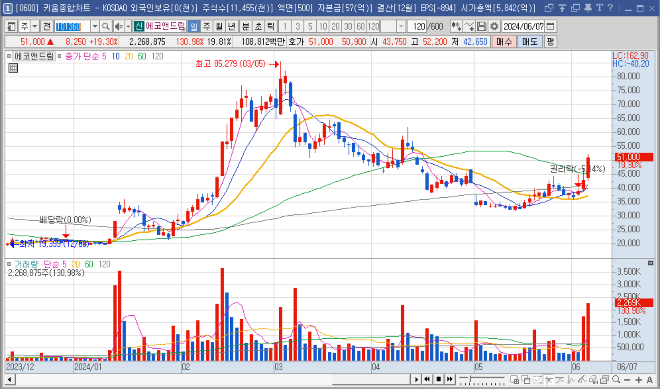The width and height of the screenshot is (660, 389).
Task: Switch the chart to the daily (일) period
Action: (x=194, y=26)
